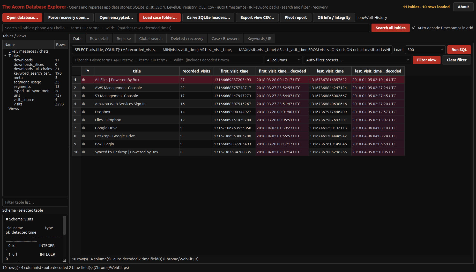Viewport: 476px width, 272px height.
Task: Open the Deleted / recovery tab
Action: point(187,39)
